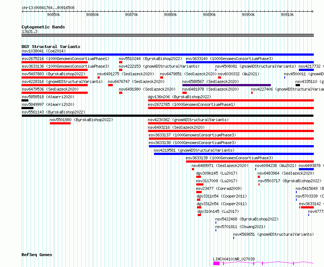Select nsv6588567 (Sedlazeck2020) label
324x267 pixels.
[210, 81]
